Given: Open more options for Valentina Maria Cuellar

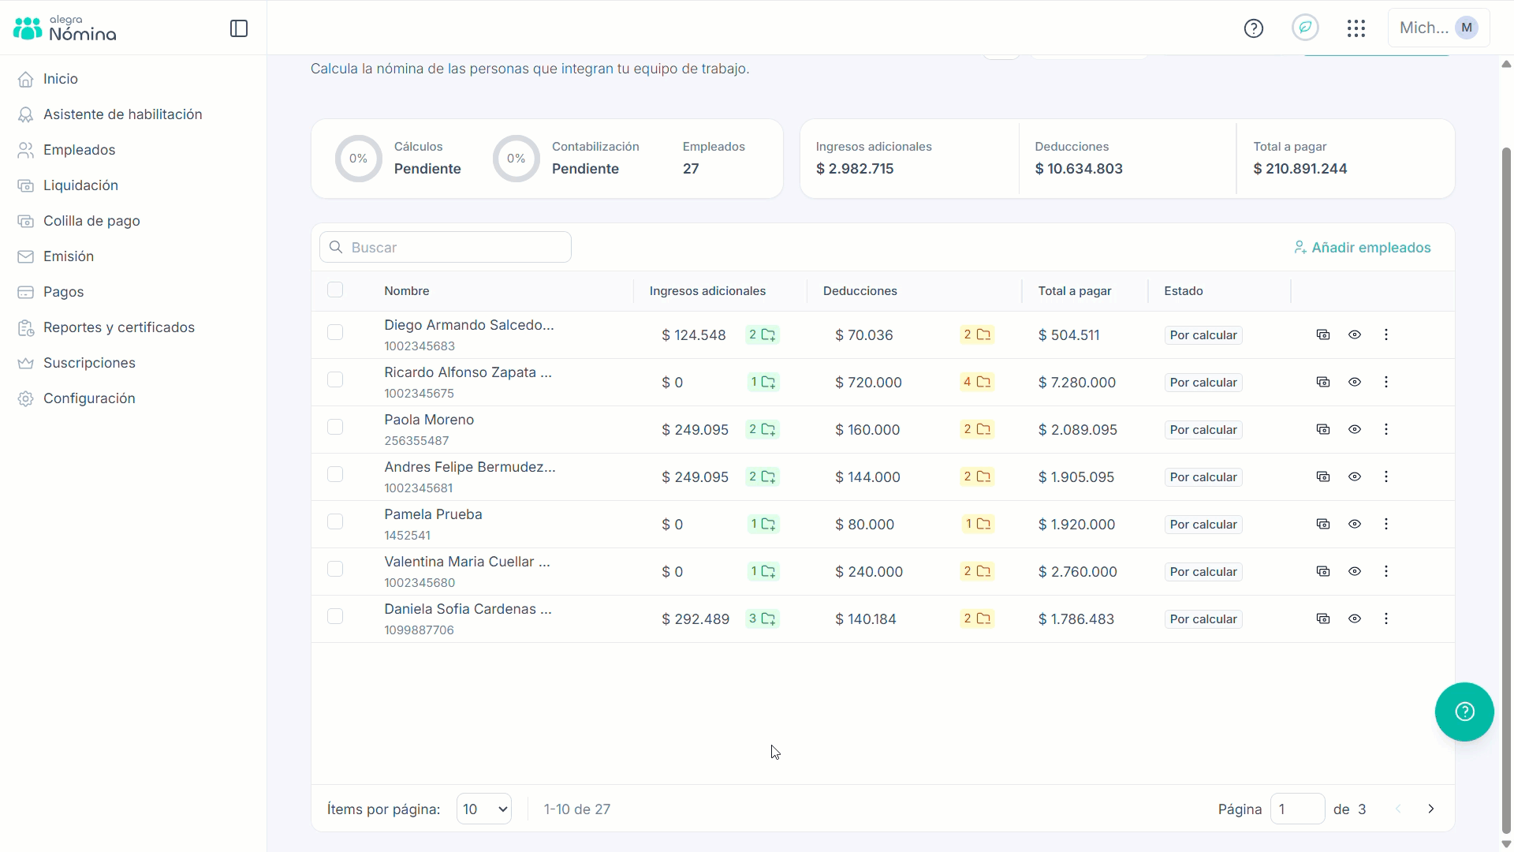Looking at the screenshot, I should 1386,571.
